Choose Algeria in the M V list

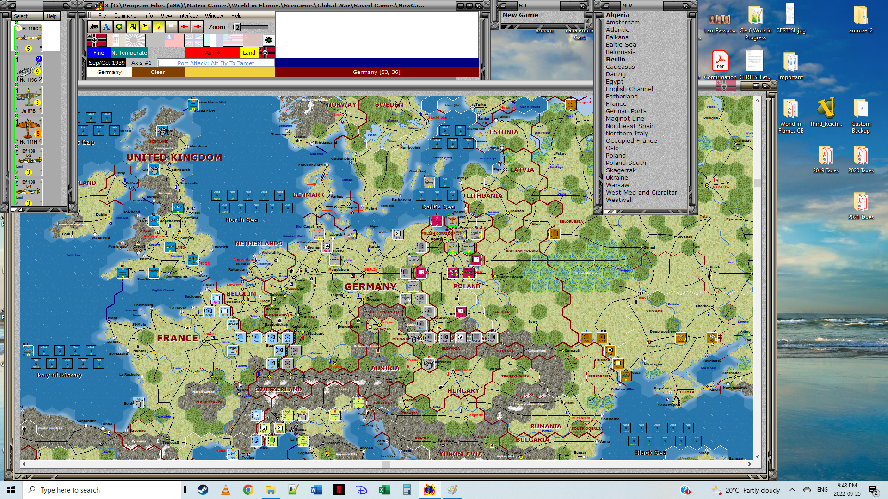click(x=617, y=15)
